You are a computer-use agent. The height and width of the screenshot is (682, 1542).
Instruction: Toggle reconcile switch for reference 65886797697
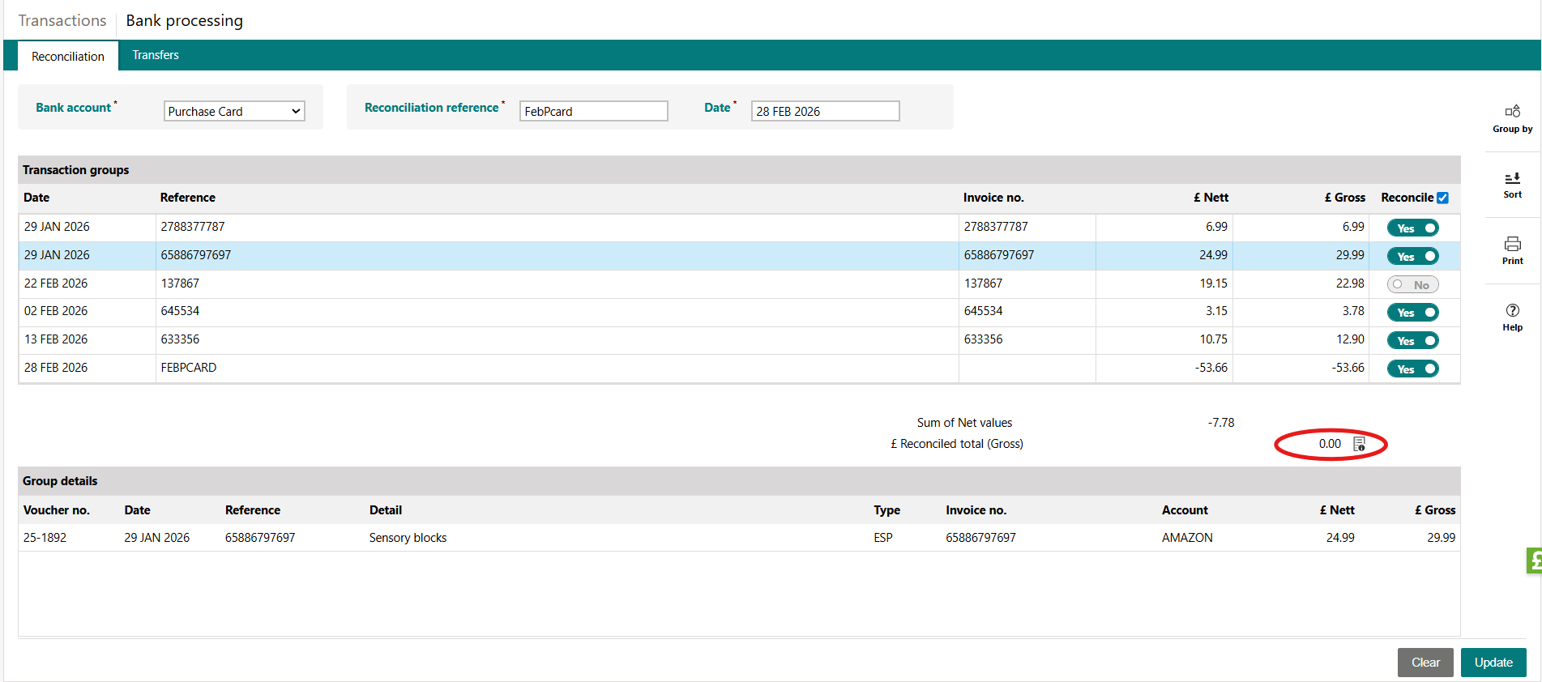pos(1412,257)
